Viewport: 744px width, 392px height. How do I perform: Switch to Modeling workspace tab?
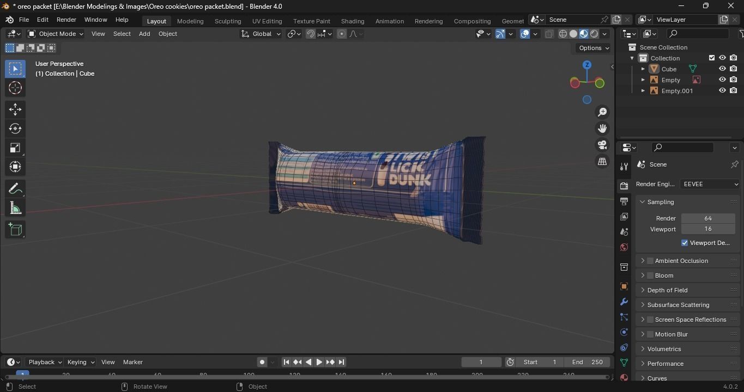click(190, 21)
